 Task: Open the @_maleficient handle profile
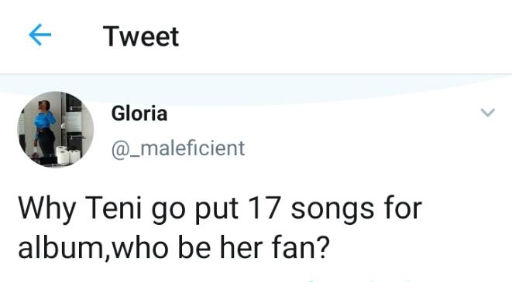coord(178,148)
